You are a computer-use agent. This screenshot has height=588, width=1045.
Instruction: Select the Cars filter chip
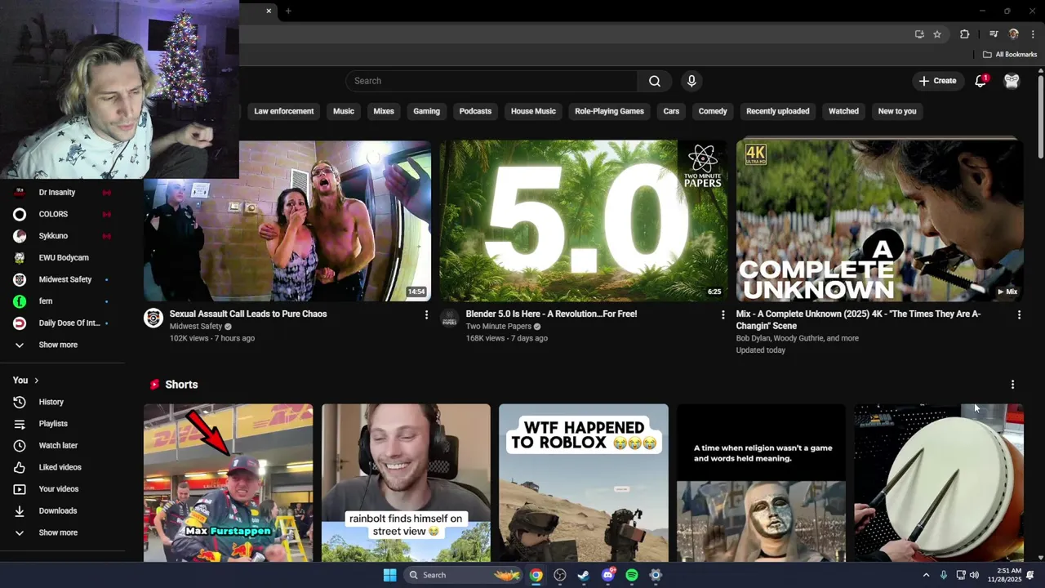(x=671, y=111)
